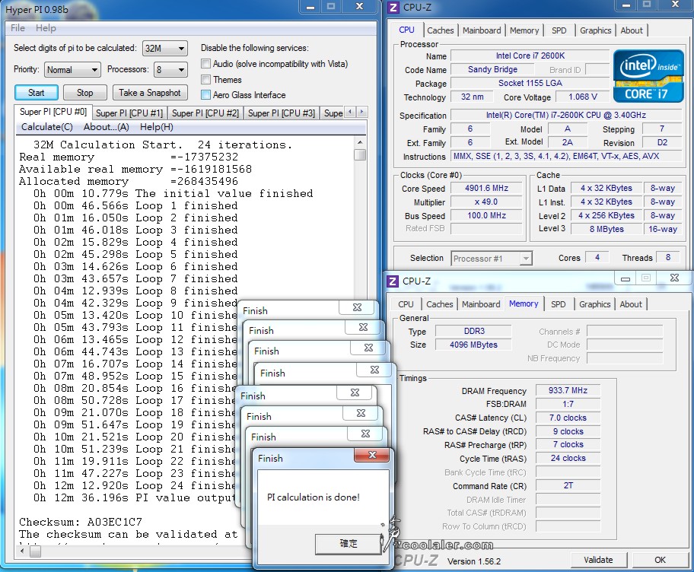Click the Take a Snapshot button
Viewport: 694px width, 572px height.
tap(150, 93)
